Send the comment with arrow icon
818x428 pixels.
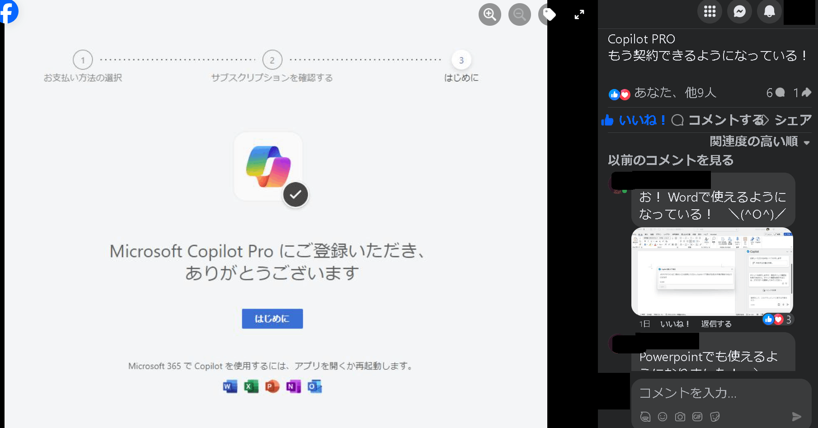(797, 417)
